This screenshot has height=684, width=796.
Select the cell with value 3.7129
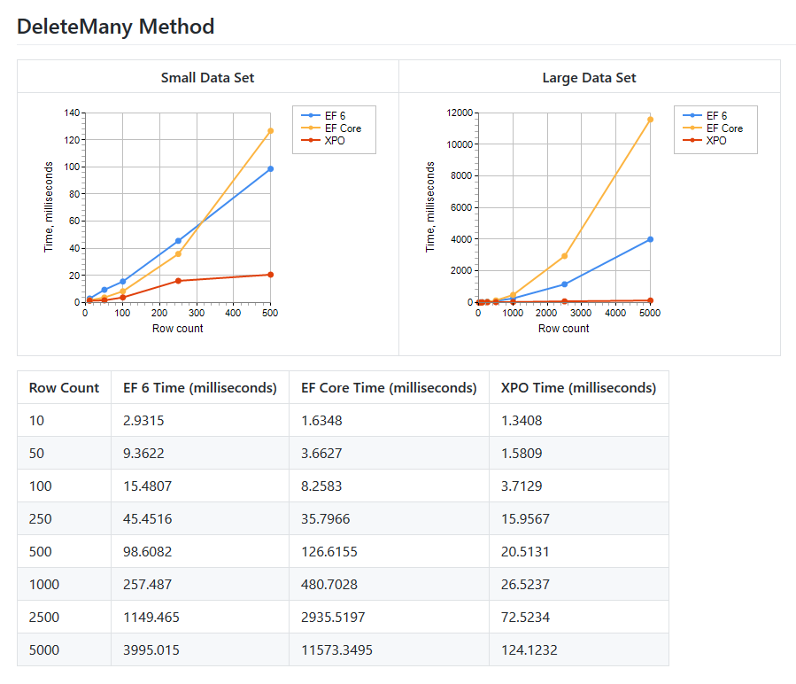(x=579, y=486)
